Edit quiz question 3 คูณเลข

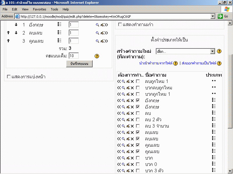click(x=102, y=41)
